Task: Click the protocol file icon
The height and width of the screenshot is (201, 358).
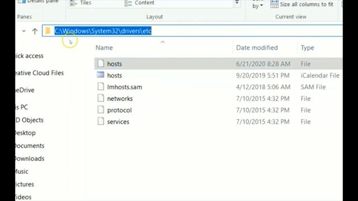Action: pyautogui.click(x=101, y=109)
